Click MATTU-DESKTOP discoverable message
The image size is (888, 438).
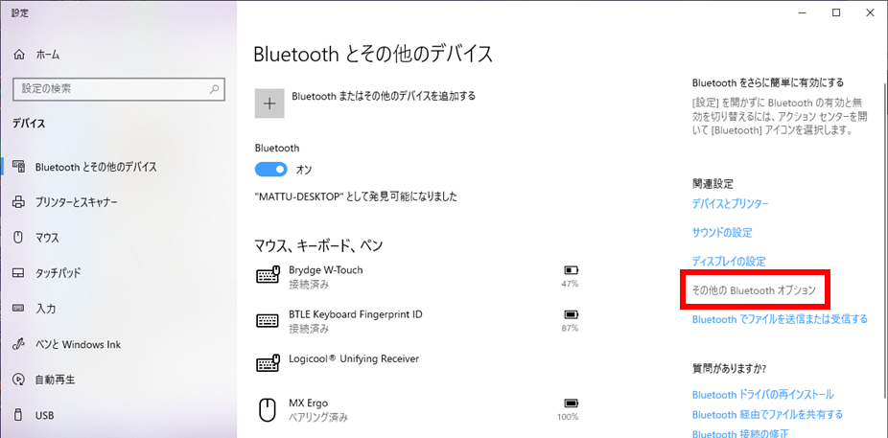[x=356, y=196]
